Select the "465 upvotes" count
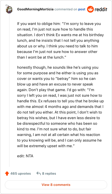 coord(20,174)
